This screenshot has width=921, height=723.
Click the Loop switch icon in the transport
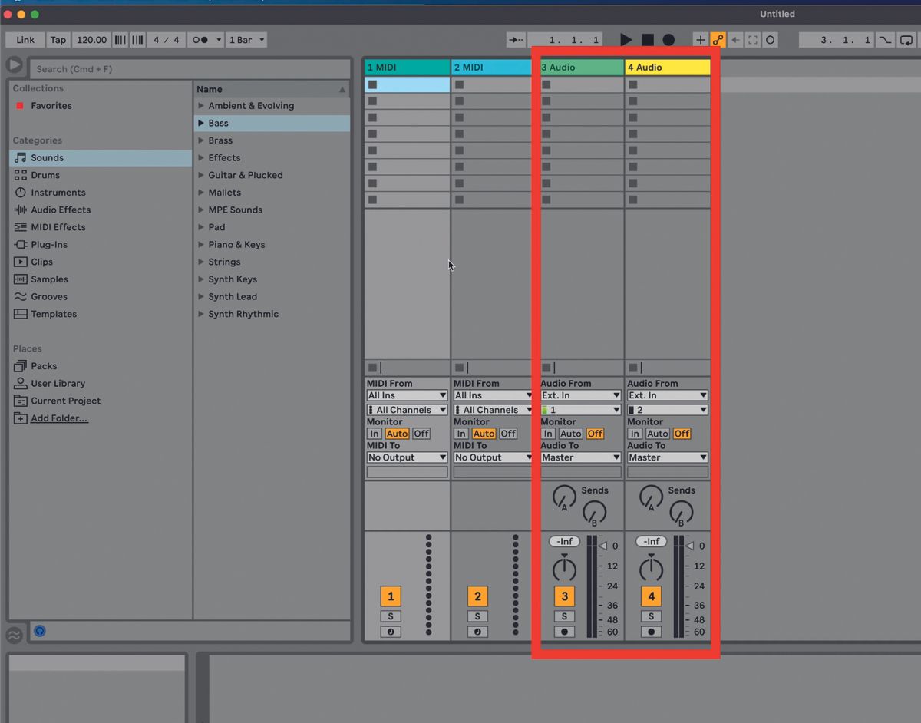(906, 39)
